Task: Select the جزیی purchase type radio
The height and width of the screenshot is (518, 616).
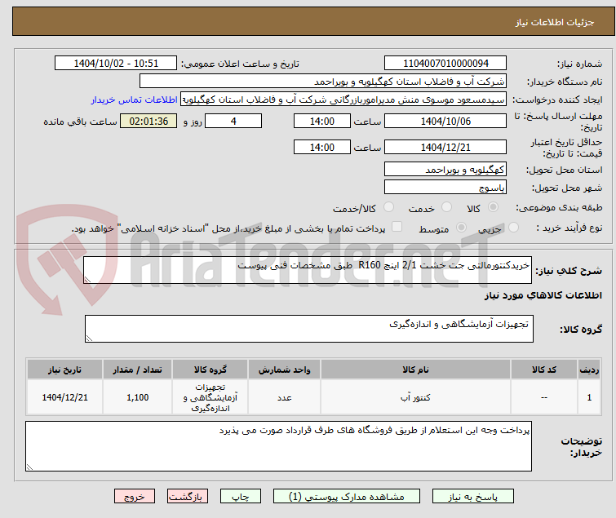Action: 513,228
